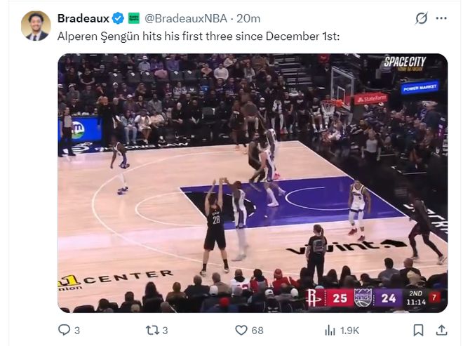Open Bradeaux's profile picture
Viewport: 463px width, 346px height.
click(36, 26)
